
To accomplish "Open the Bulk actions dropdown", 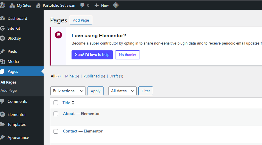I will pyautogui.click(x=68, y=91).
